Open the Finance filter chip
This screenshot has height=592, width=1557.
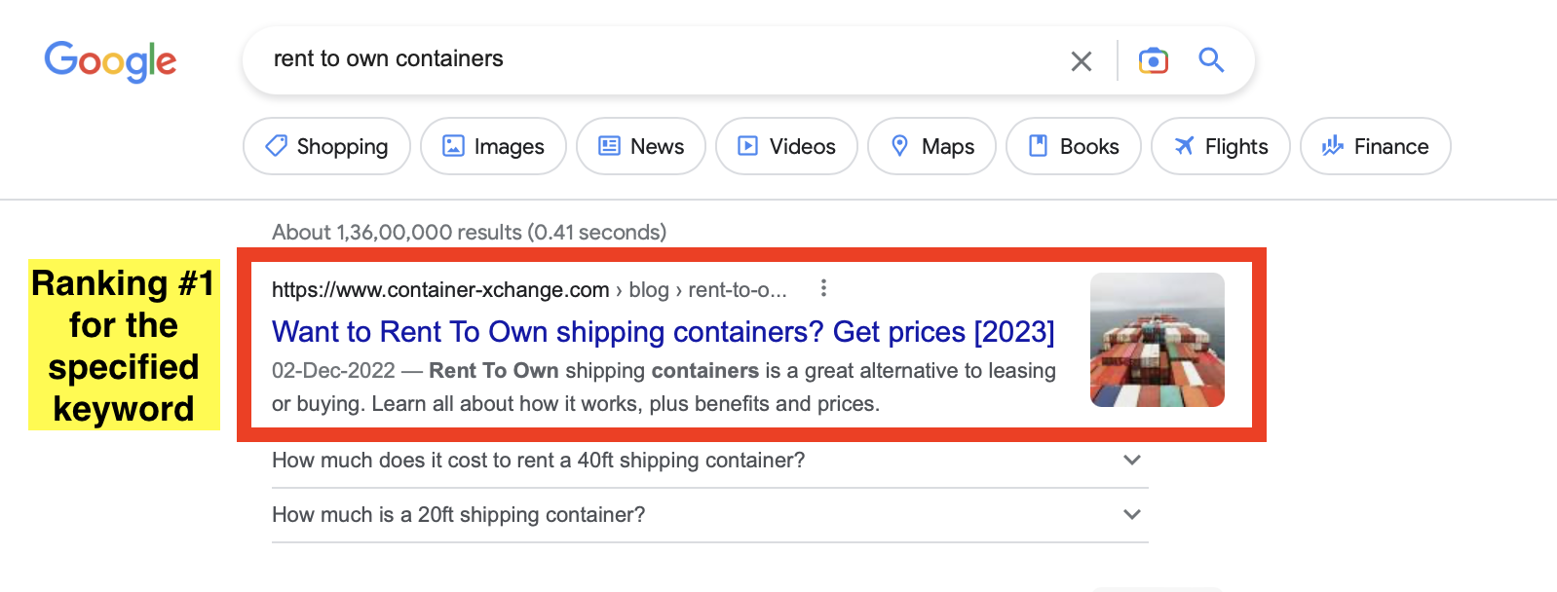pos(1375,146)
